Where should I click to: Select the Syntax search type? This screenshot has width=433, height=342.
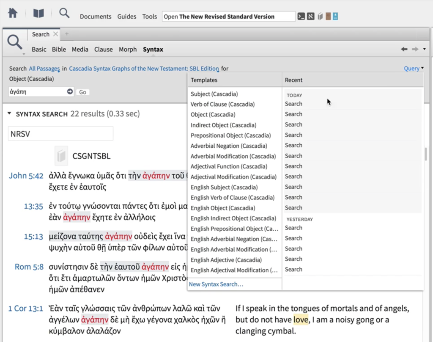tap(153, 49)
